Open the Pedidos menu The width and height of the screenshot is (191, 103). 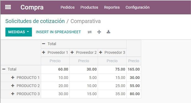[68, 7]
